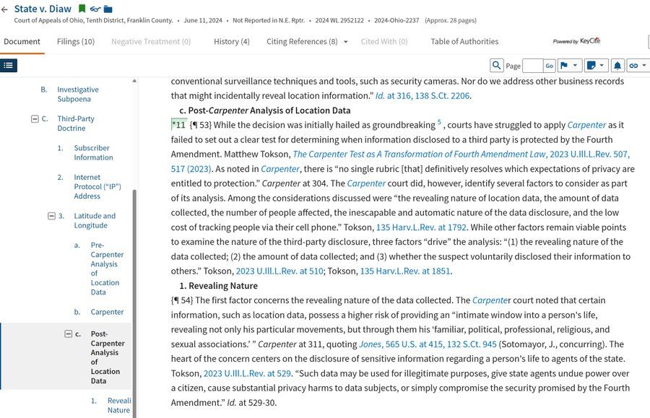The width and height of the screenshot is (650, 418).
Task: Click the 'June 11, 2024' date text
Action: coord(203,20)
